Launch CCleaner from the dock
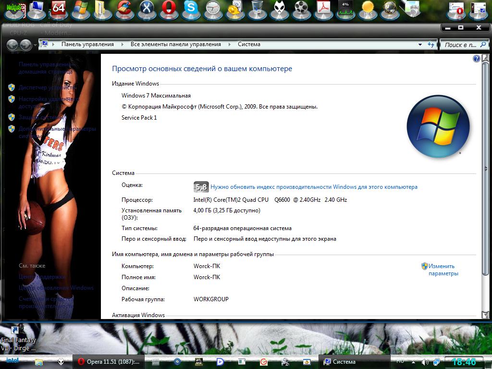The height and width of the screenshot is (369, 492). coord(124,10)
